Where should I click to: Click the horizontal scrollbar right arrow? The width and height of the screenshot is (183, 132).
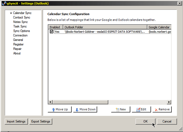pyautogui.click(x=169, y=102)
